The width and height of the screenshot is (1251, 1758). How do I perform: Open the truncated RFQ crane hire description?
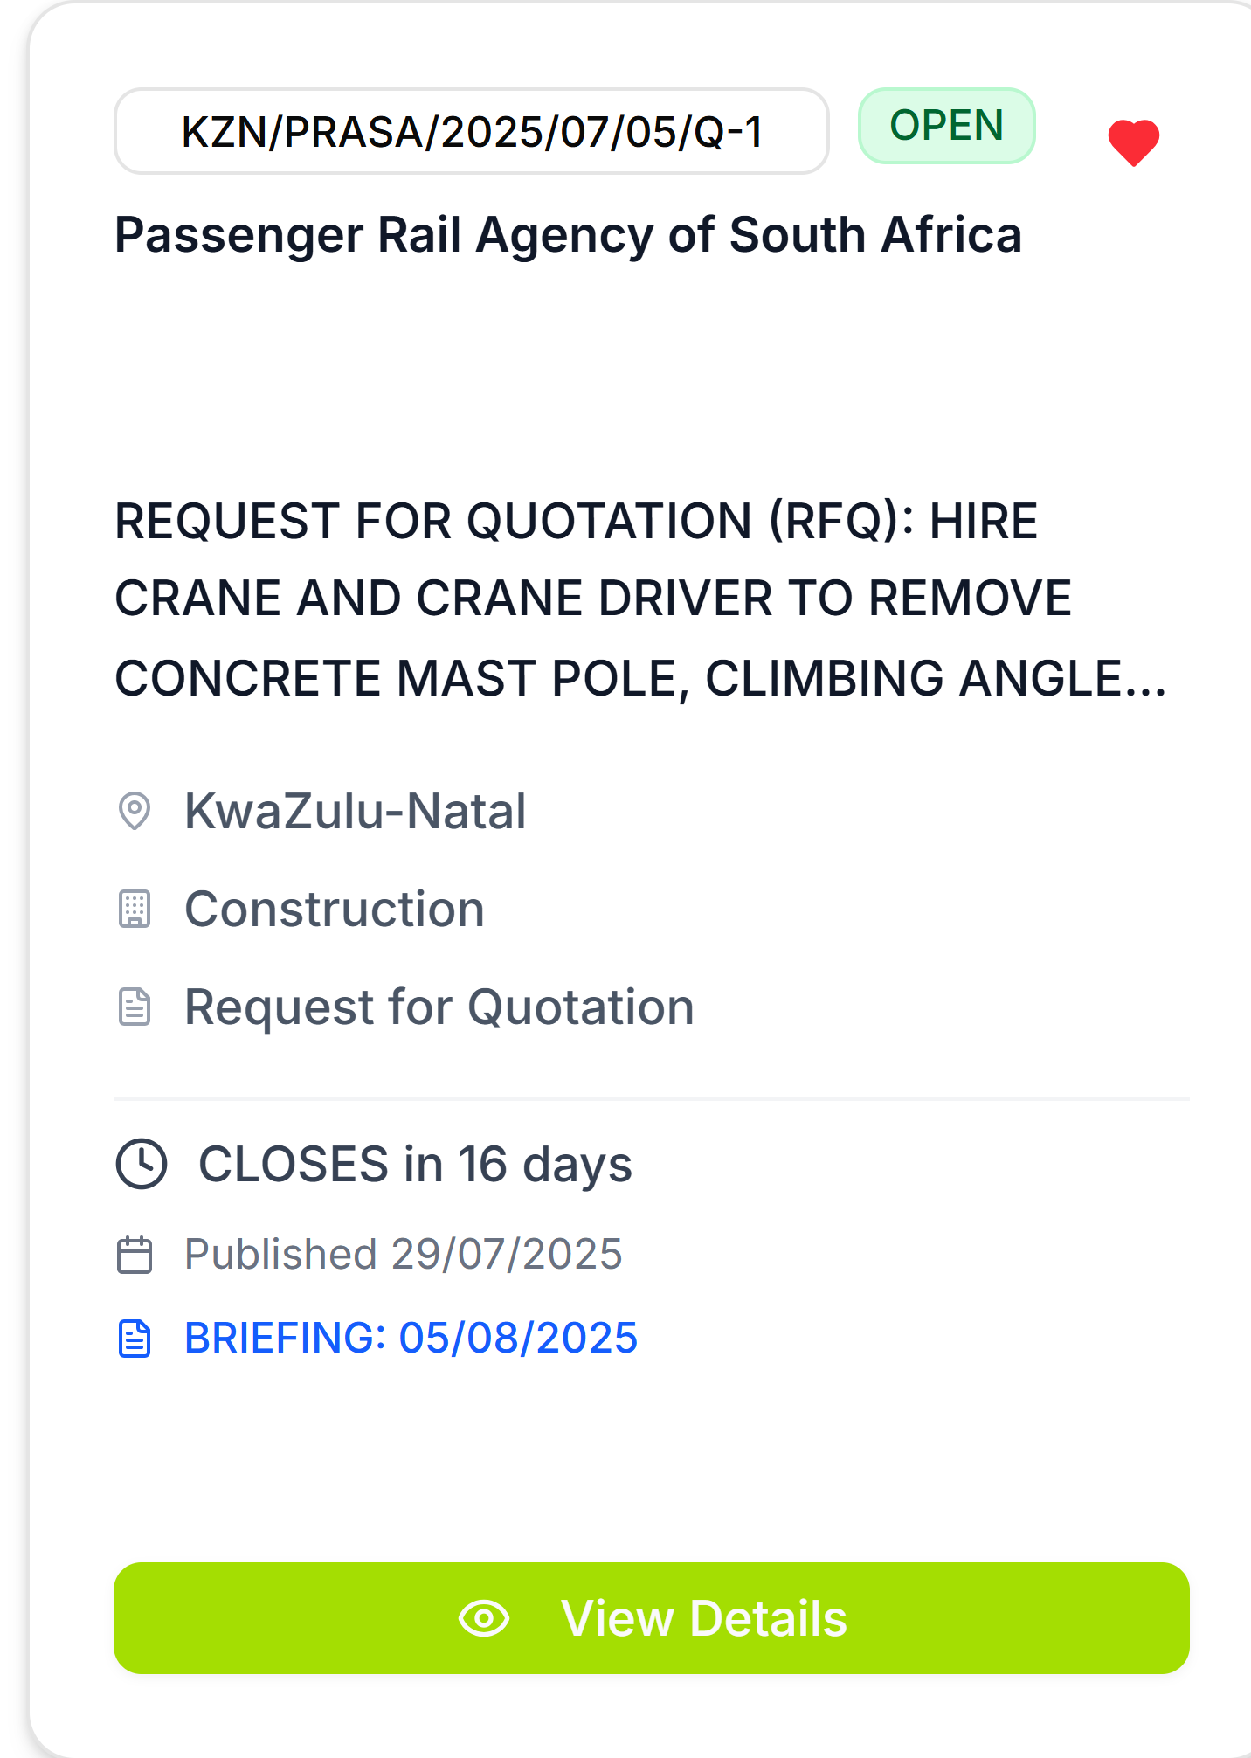pyautogui.click(x=640, y=599)
